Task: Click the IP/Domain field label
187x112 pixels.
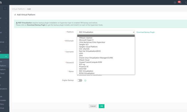Action: [x=69, y=41]
